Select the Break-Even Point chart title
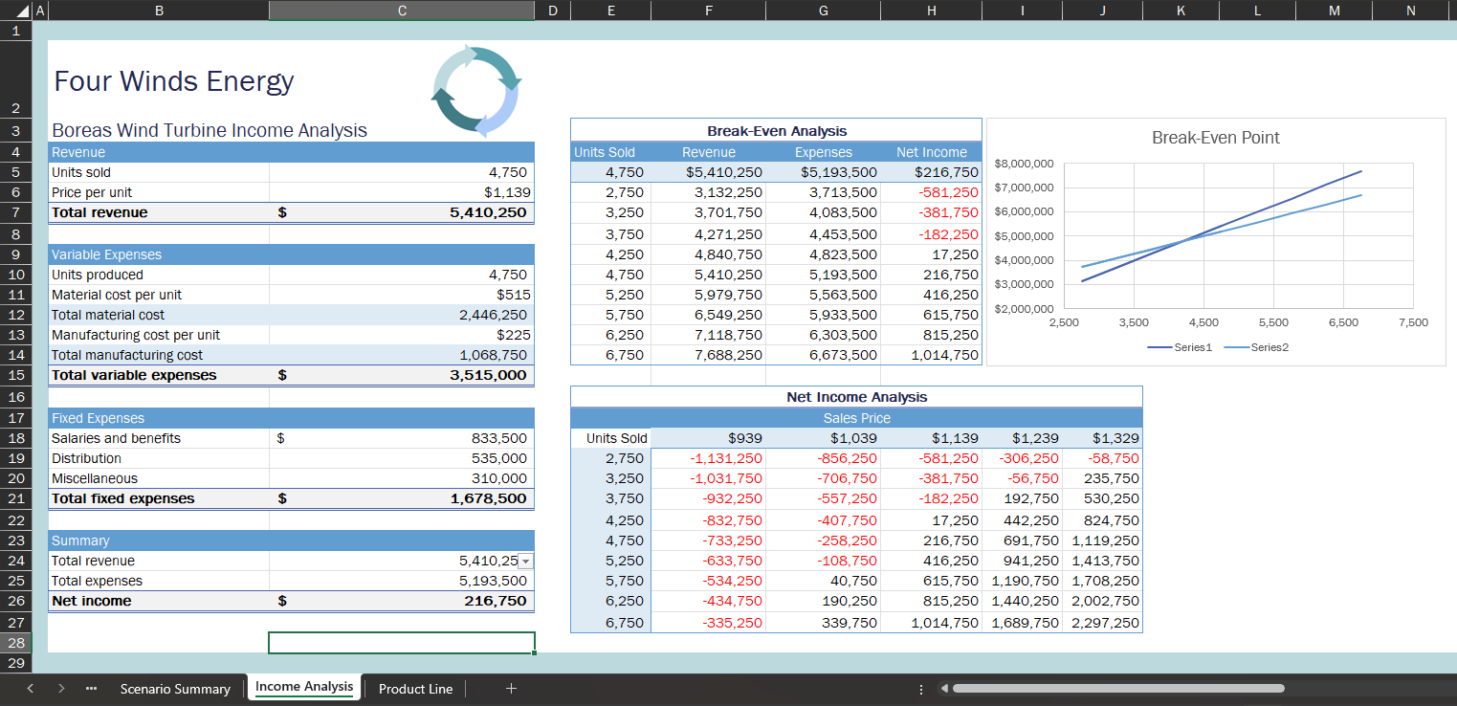The width and height of the screenshot is (1457, 706). [1214, 138]
